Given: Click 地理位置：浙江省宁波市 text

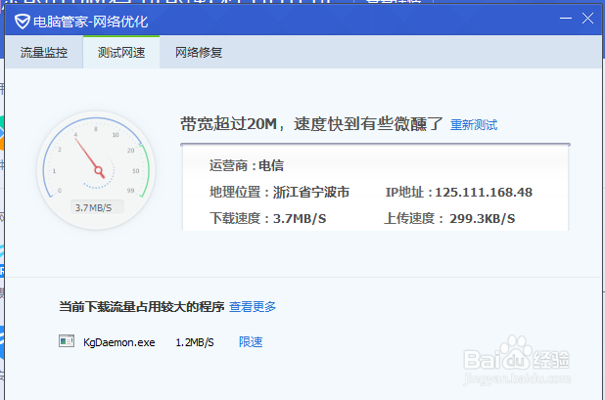Looking at the screenshot, I should click(x=279, y=192).
